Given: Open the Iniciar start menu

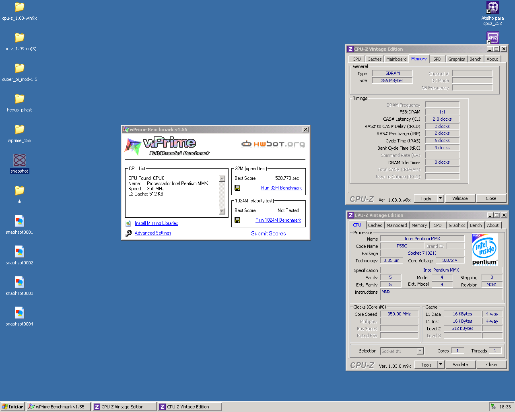Looking at the screenshot, I should [12, 406].
